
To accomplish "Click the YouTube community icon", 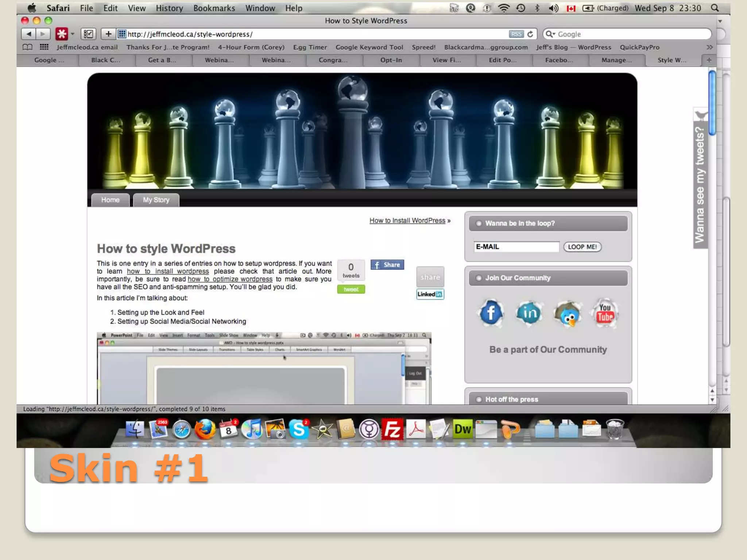I will click(605, 313).
